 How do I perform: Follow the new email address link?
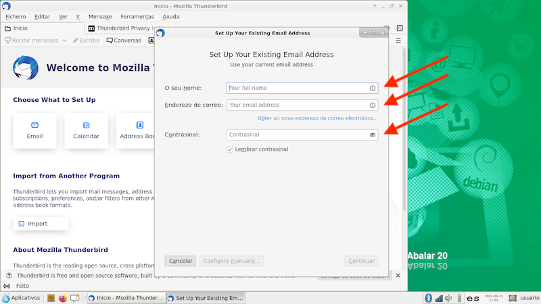(317, 118)
